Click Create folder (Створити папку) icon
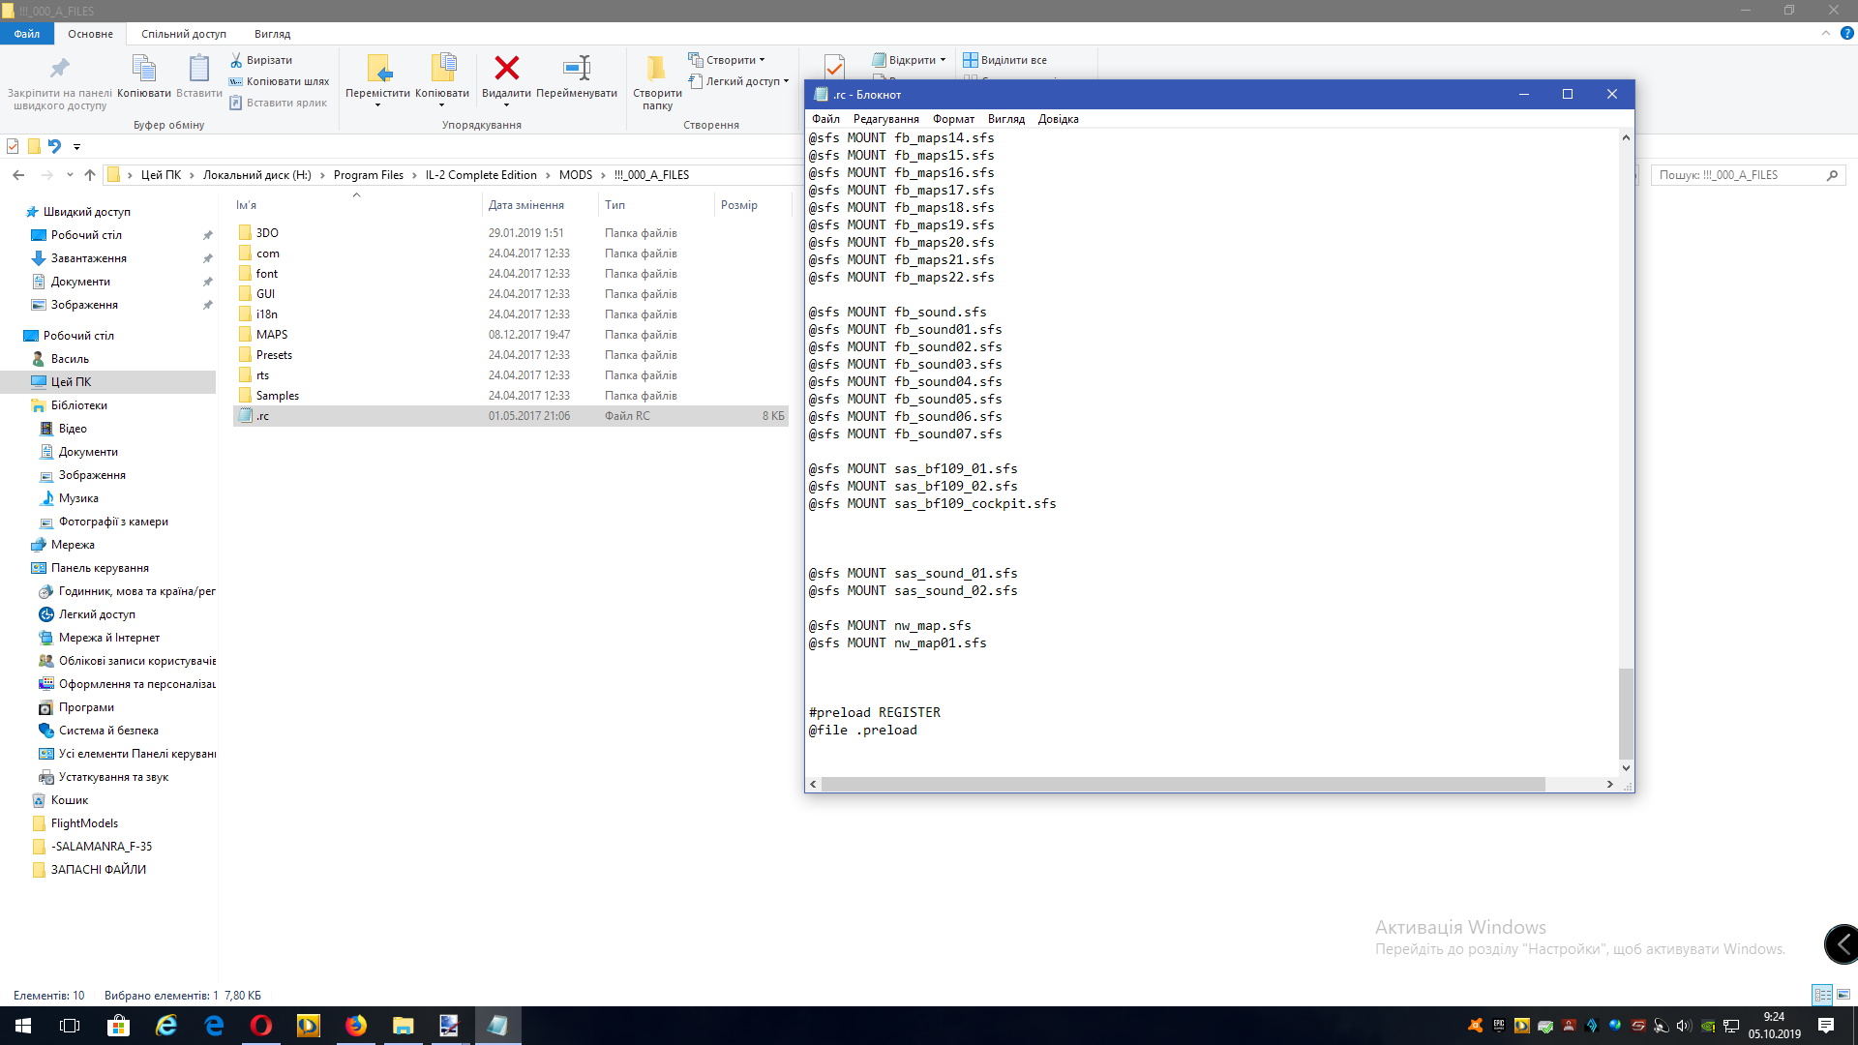The image size is (1858, 1045). [x=657, y=68]
